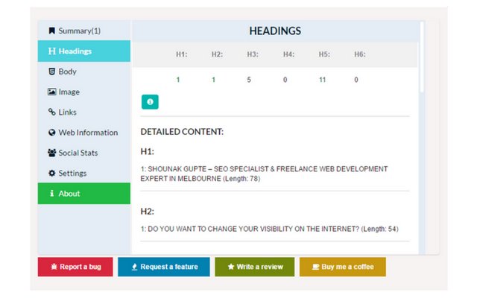Click the H2: column header
Screen dimensions: 477x298
click(x=217, y=54)
